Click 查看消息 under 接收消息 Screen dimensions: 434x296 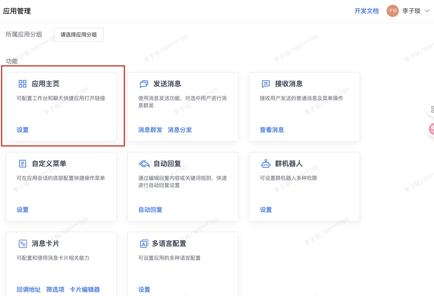pyautogui.click(x=272, y=130)
